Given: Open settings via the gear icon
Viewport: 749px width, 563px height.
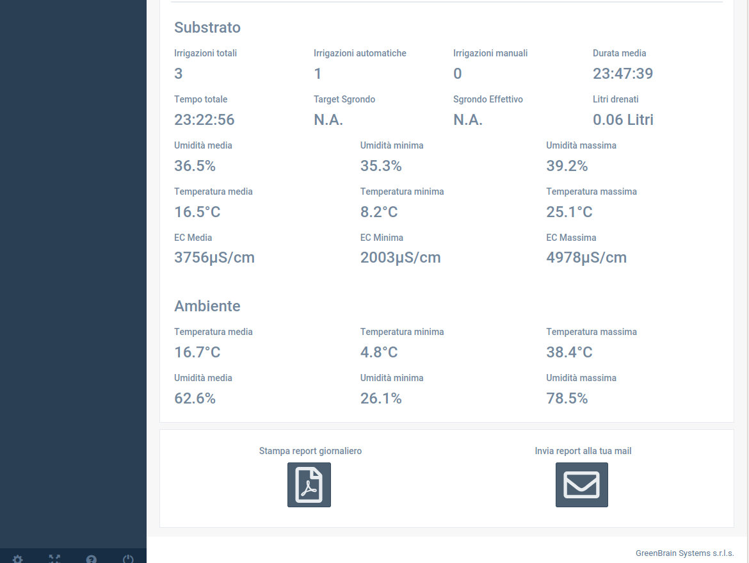Looking at the screenshot, I should (x=18, y=559).
